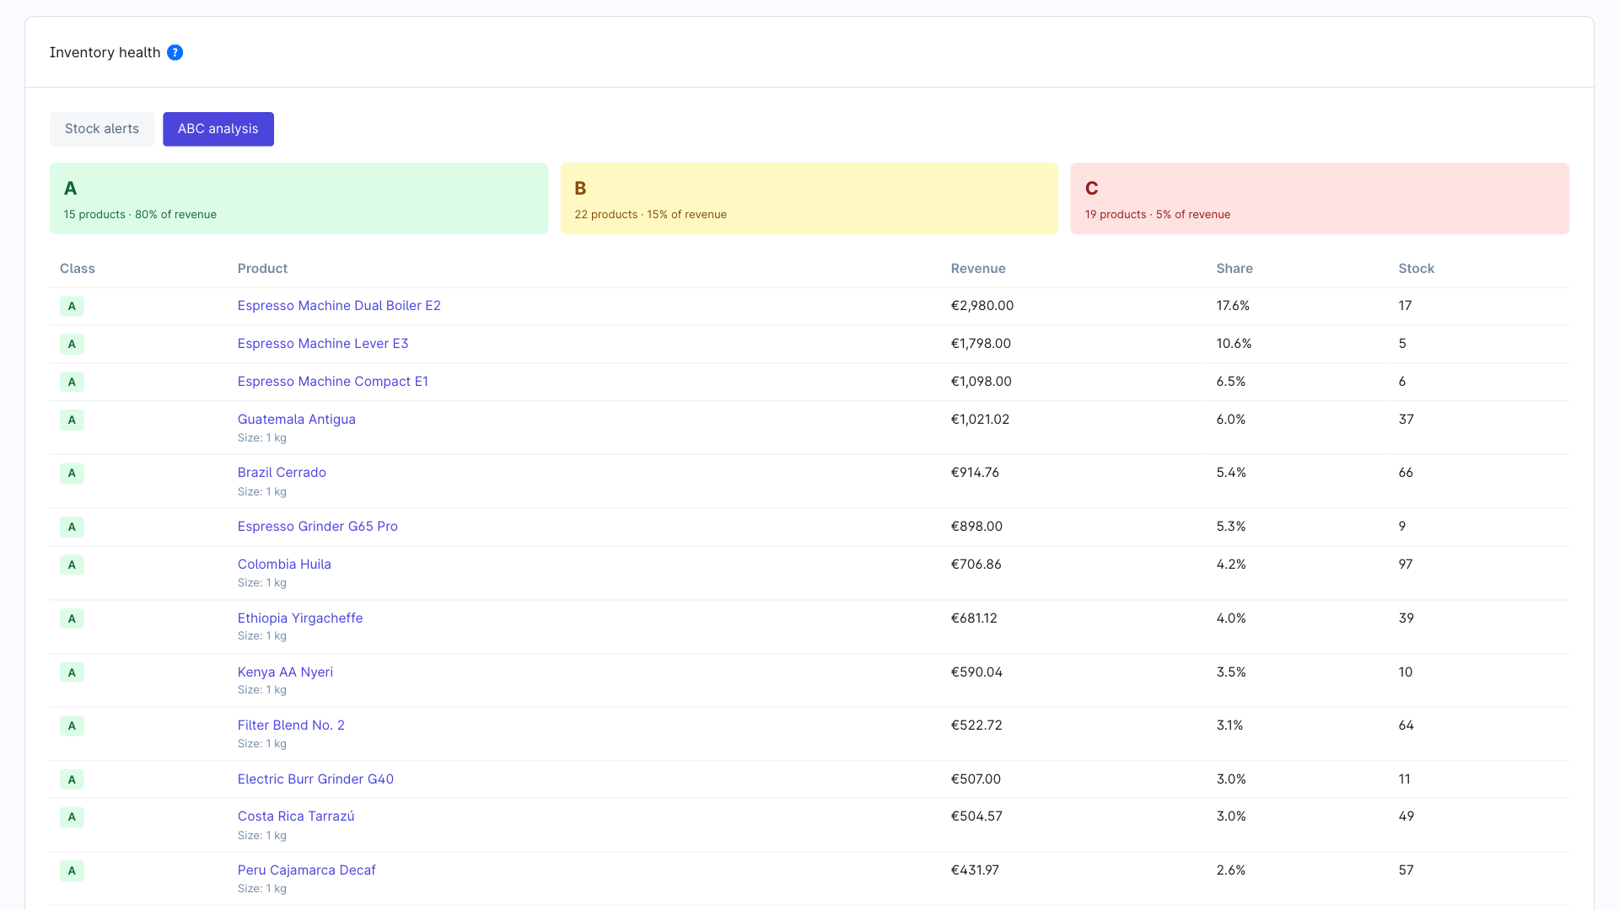Click the Share column header
The image size is (1619, 910).
click(x=1234, y=269)
